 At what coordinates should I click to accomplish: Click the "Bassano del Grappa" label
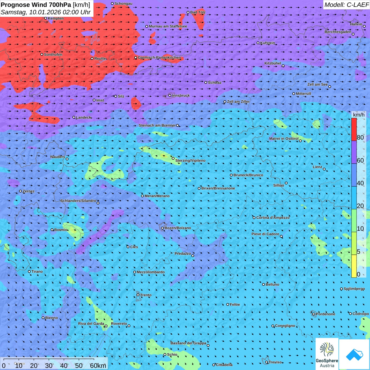point(188,343)
